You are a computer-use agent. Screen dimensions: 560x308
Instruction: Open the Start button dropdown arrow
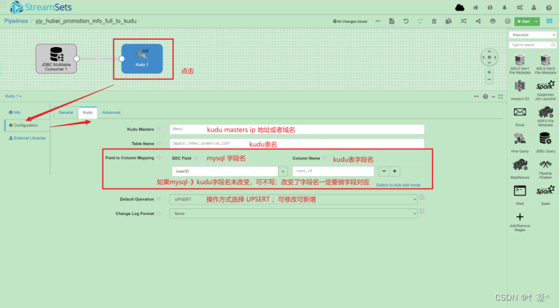click(536, 22)
